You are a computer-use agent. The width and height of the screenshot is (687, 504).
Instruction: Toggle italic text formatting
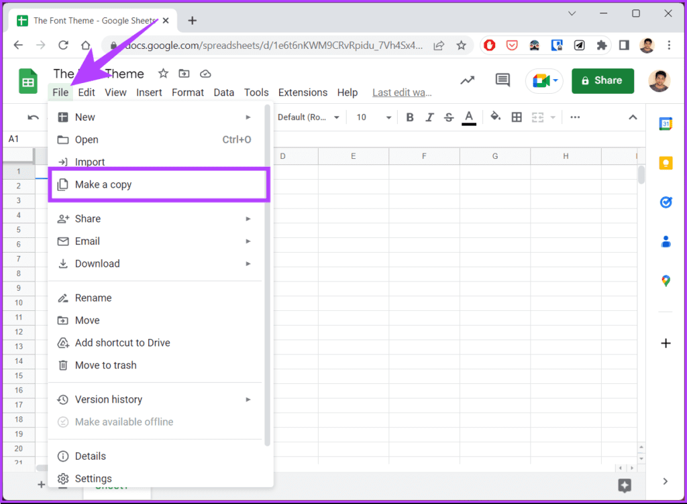[x=429, y=117]
